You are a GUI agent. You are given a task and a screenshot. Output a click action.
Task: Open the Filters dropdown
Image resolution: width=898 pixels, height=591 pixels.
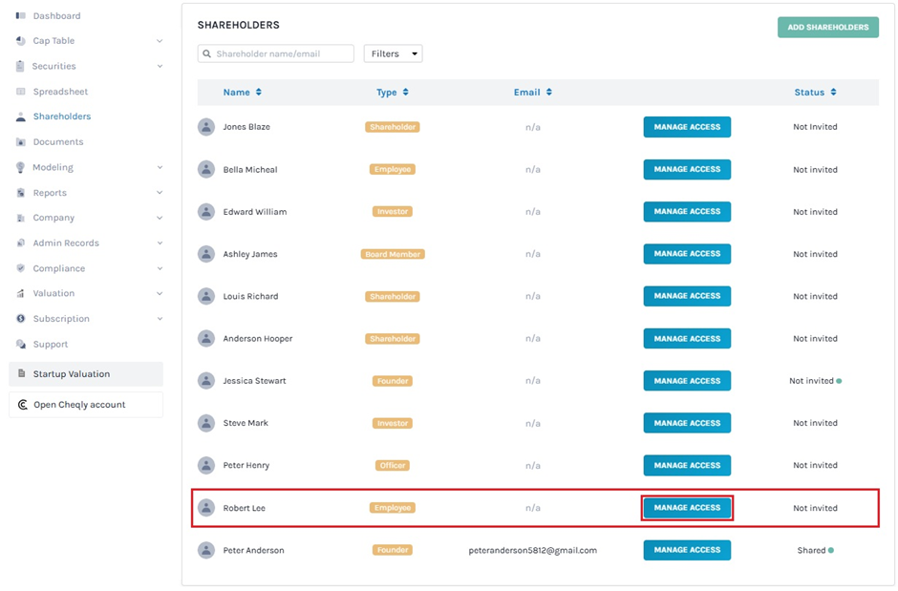(x=393, y=54)
